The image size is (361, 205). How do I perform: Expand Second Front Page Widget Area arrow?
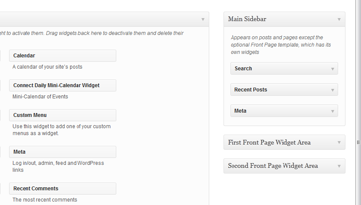(x=339, y=166)
